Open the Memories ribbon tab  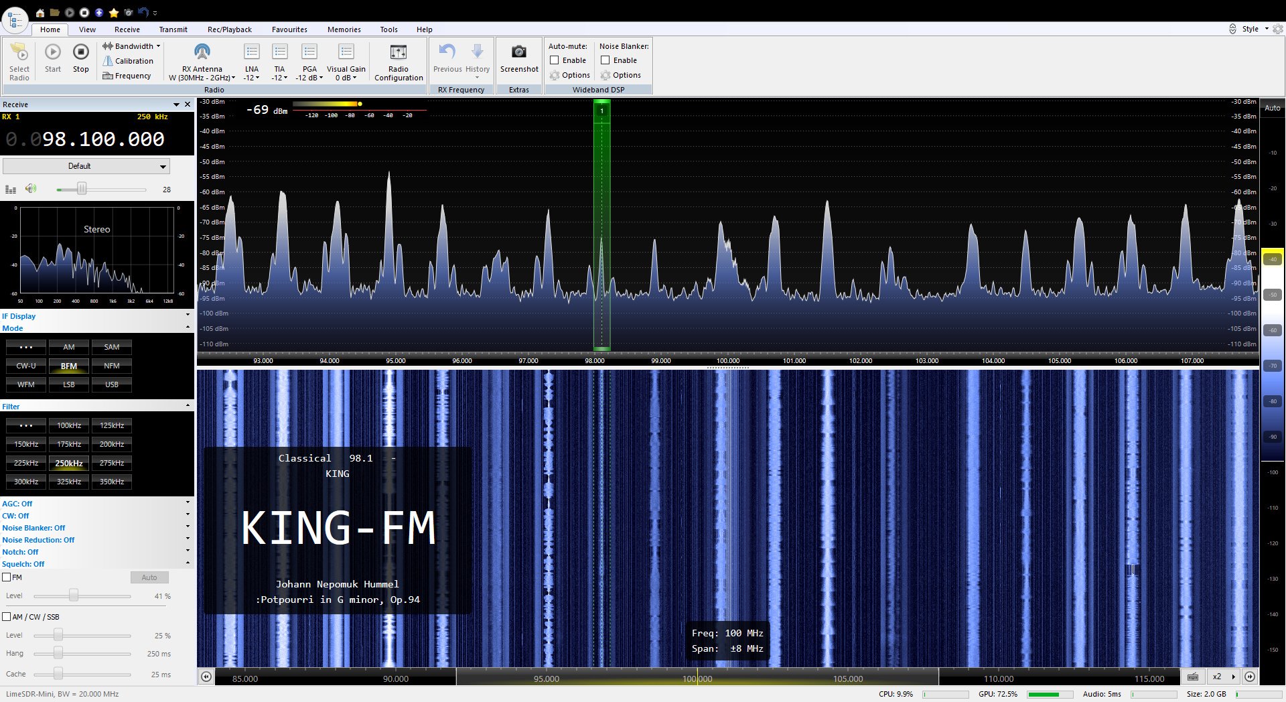pyautogui.click(x=344, y=29)
